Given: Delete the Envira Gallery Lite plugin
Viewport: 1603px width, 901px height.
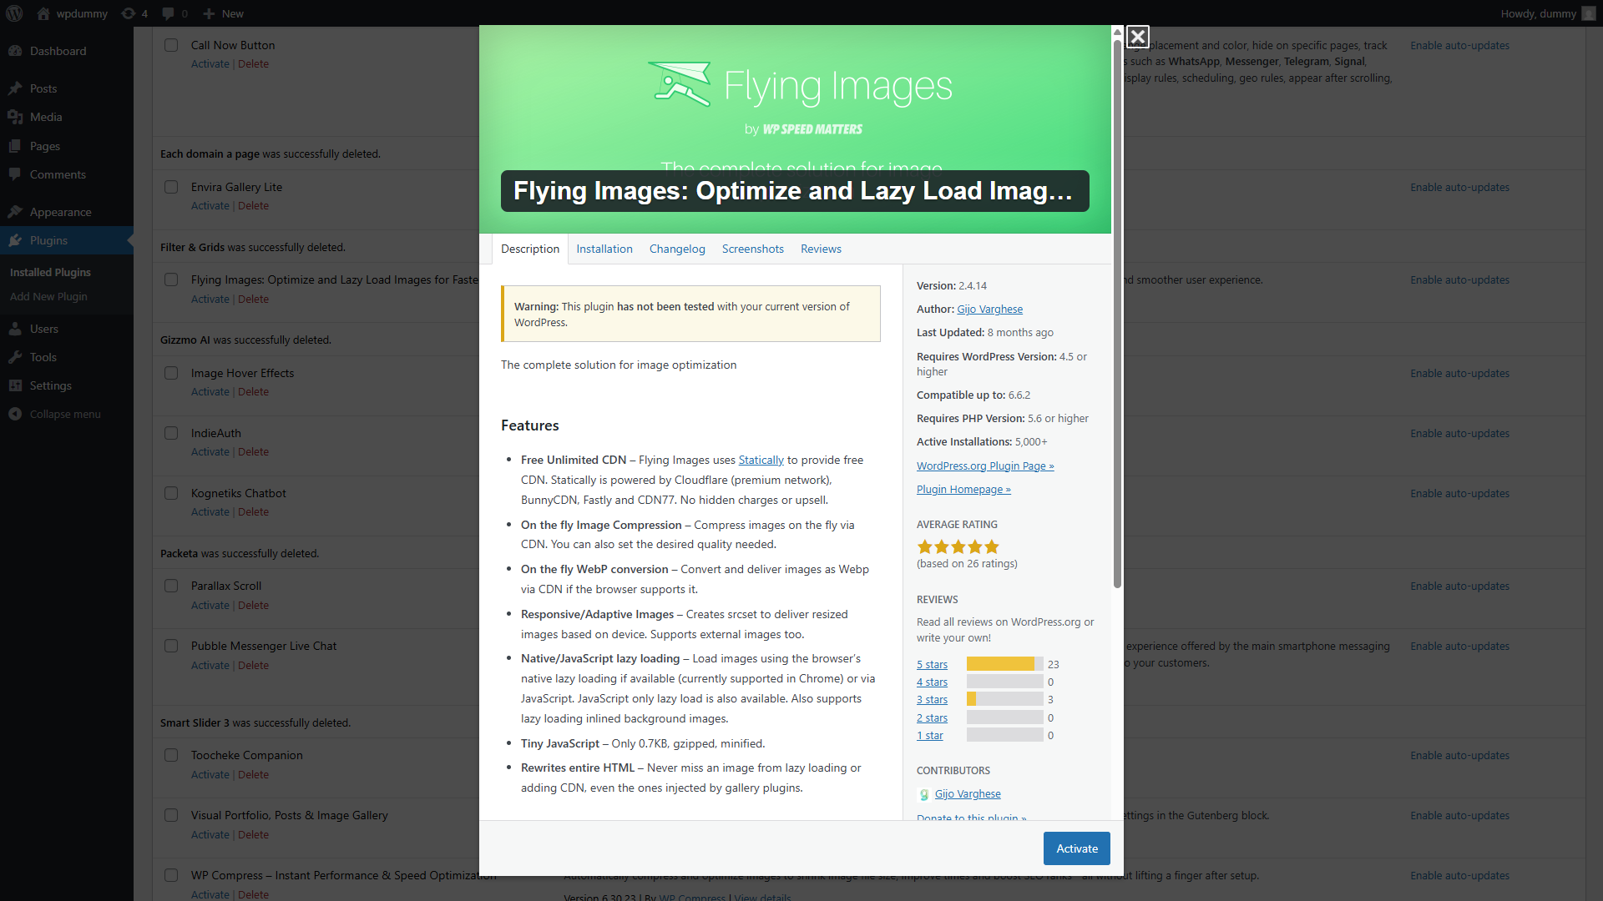Looking at the screenshot, I should (x=253, y=206).
